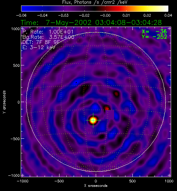Click the Y= -252 coordinate readout
Screen dimensions: 177x191
154,37
